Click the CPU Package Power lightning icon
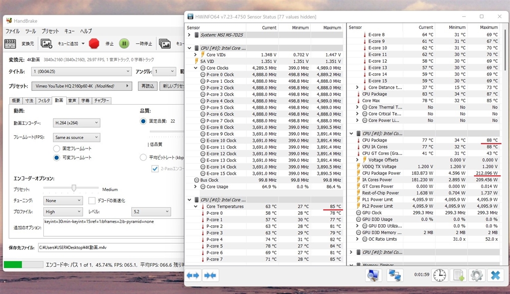The image size is (510, 294). coord(359,173)
